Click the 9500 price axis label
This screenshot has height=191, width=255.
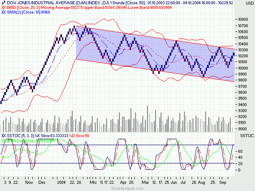point(242,98)
